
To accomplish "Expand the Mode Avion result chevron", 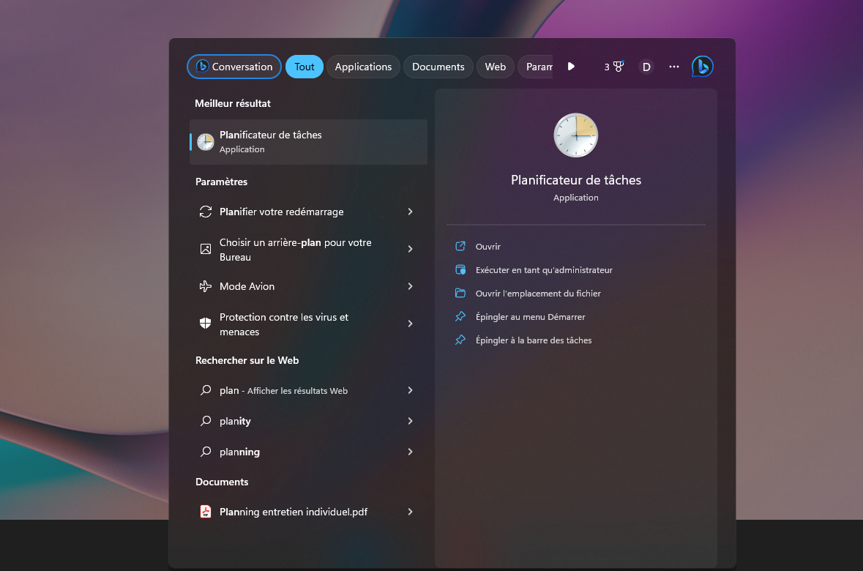I will point(410,286).
